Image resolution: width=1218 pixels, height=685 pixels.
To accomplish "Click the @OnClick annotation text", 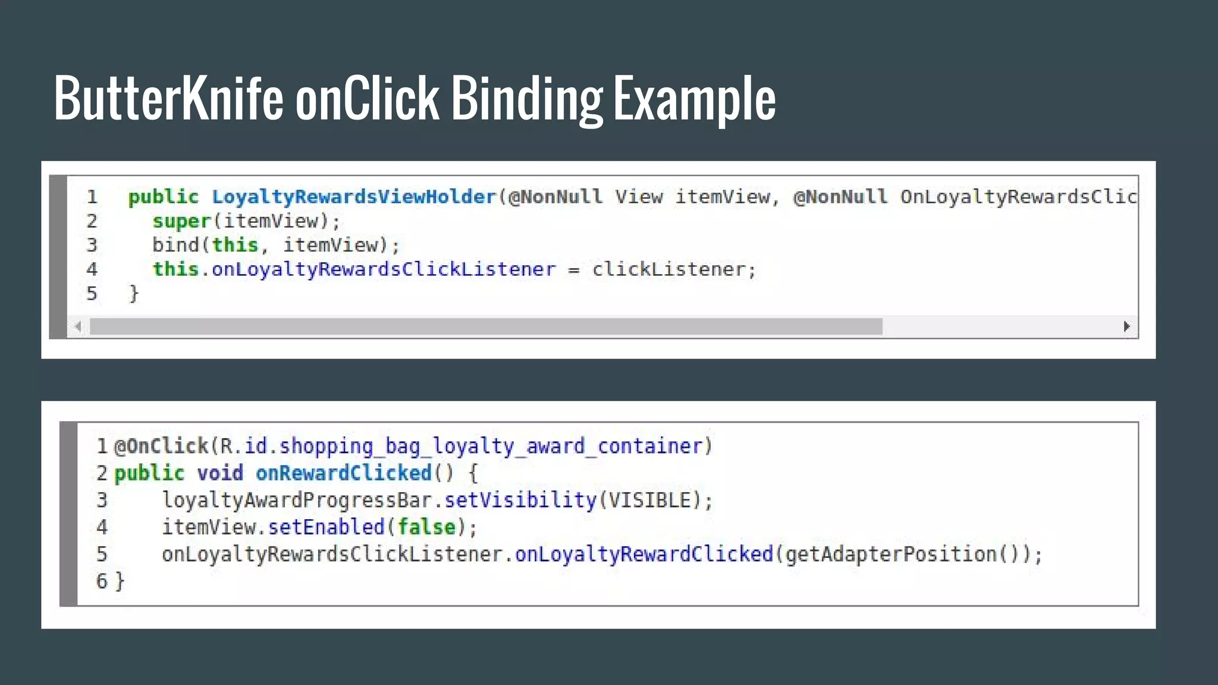I will tap(161, 446).
